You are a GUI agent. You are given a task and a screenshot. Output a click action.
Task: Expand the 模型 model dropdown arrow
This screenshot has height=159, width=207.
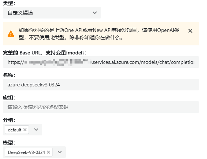[60, 152]
